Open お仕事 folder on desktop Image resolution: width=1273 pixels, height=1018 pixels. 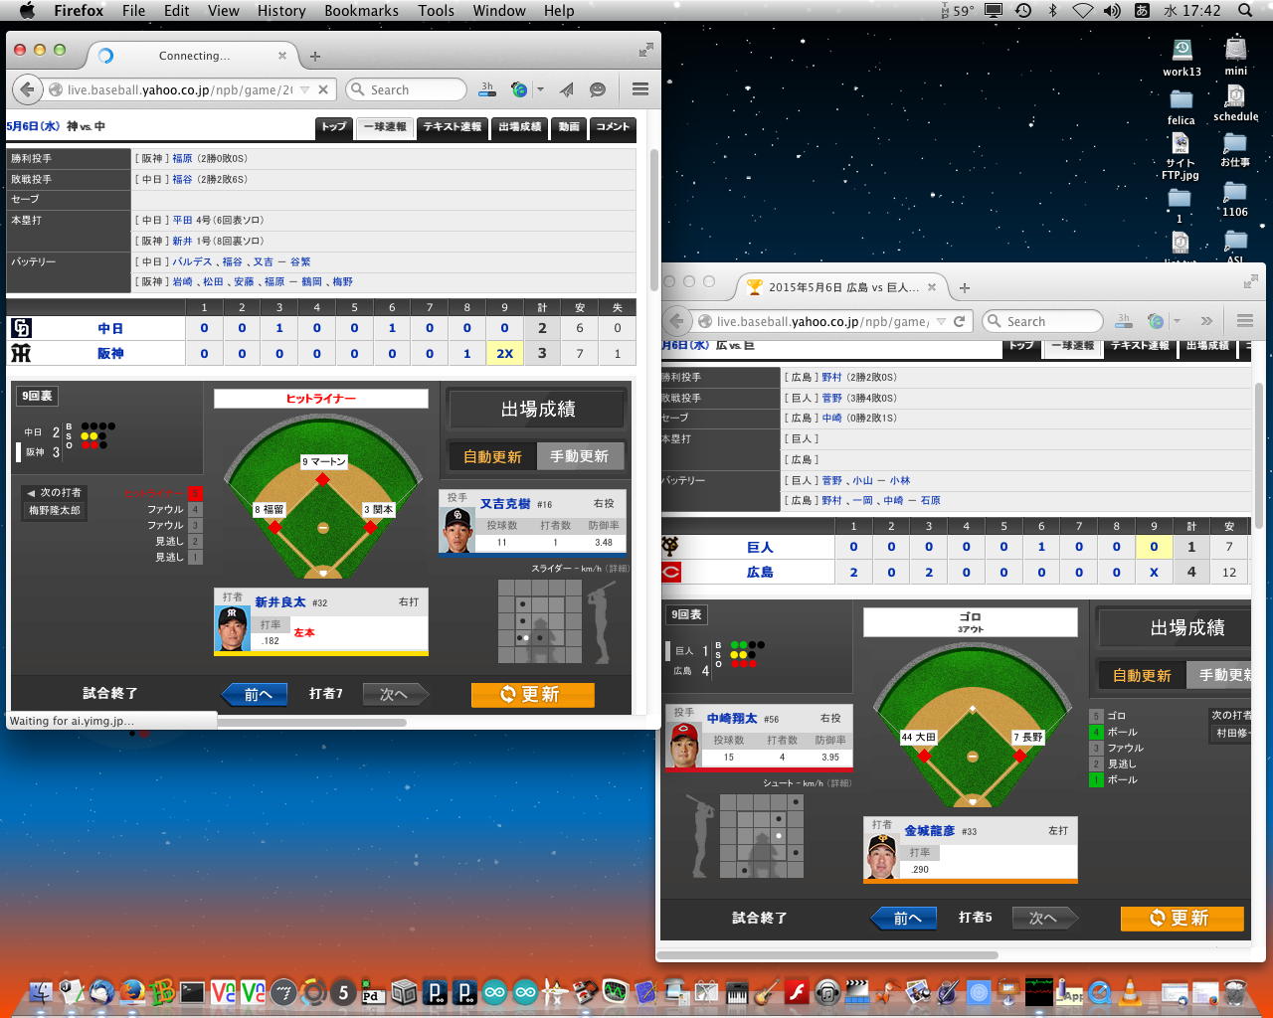(1235, 143)
